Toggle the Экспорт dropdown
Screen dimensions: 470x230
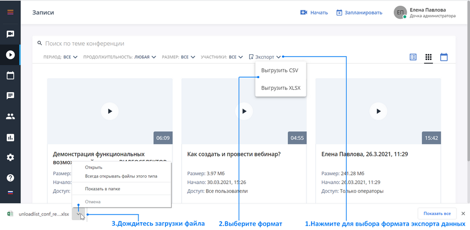[x=265, y=57]
